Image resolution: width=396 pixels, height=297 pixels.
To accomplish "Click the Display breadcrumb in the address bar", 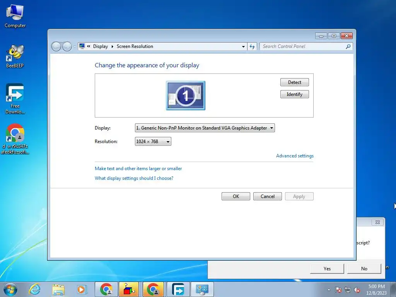I will (100, 46).
